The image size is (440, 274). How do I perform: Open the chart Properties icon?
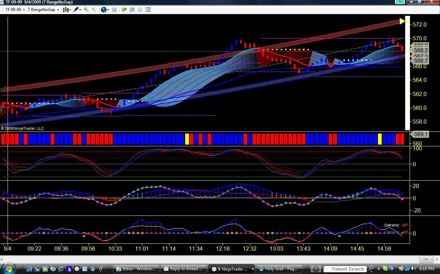pos(148,10)
